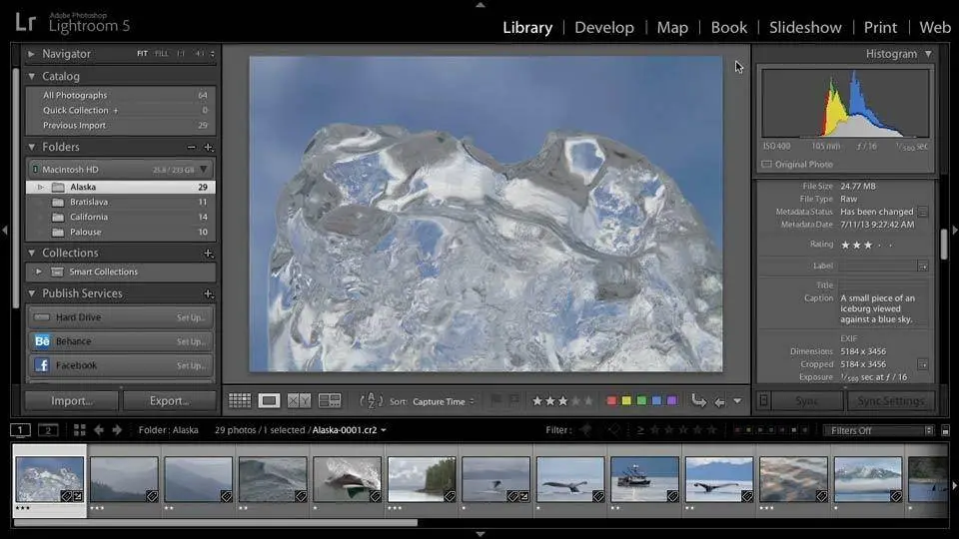The width and height of the screenshot is (959, 539).
Task: Open the Filters Off dropdown
Action: point(879,430)
